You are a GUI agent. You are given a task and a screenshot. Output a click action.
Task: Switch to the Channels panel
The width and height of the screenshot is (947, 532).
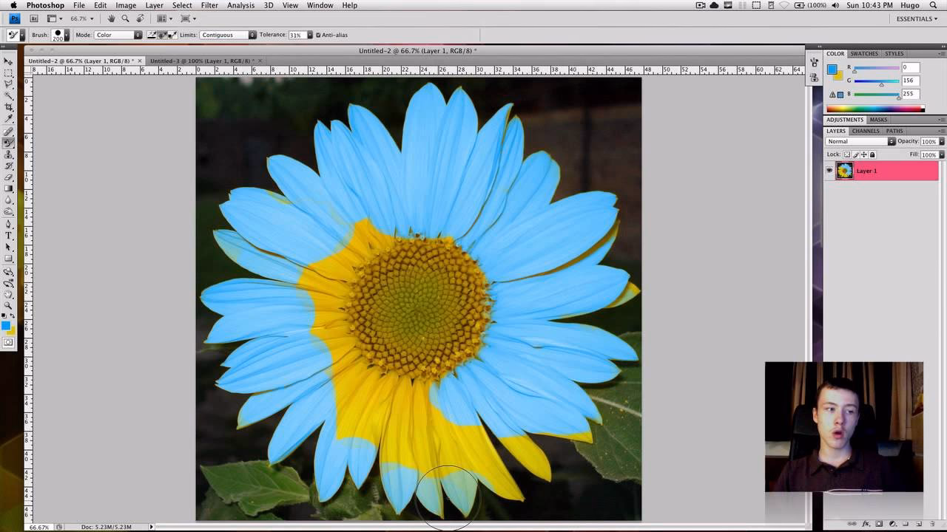click(865, 131)
